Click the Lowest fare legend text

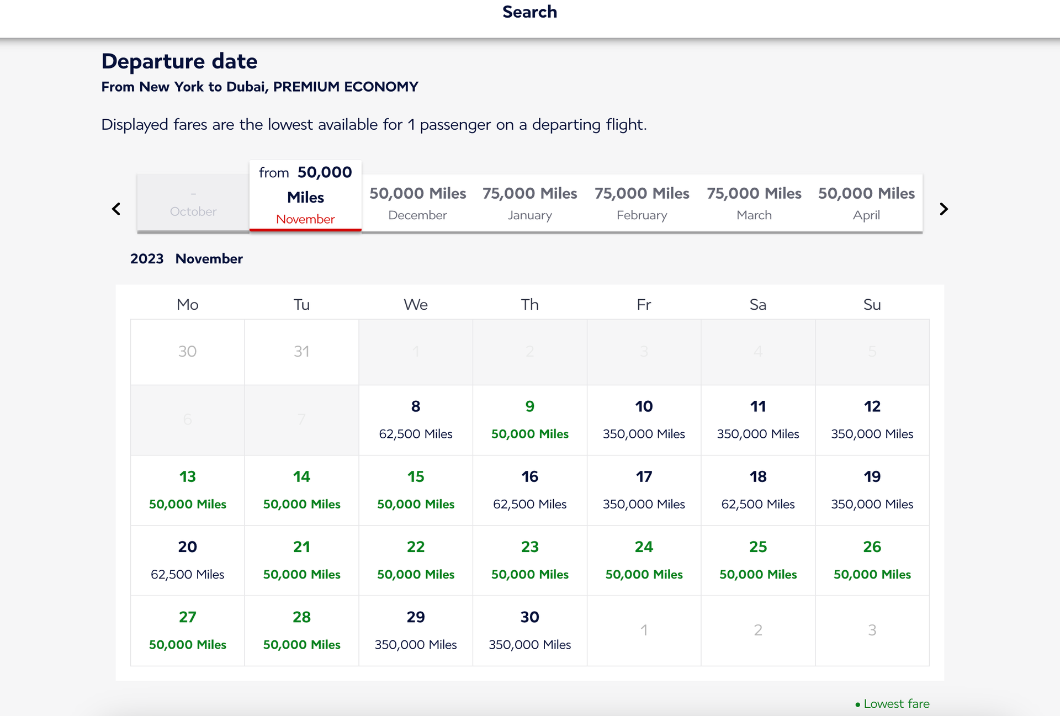(895, 704)
